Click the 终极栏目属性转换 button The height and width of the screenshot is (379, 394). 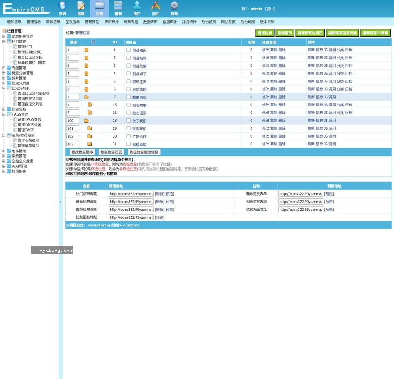pos(144,152)
